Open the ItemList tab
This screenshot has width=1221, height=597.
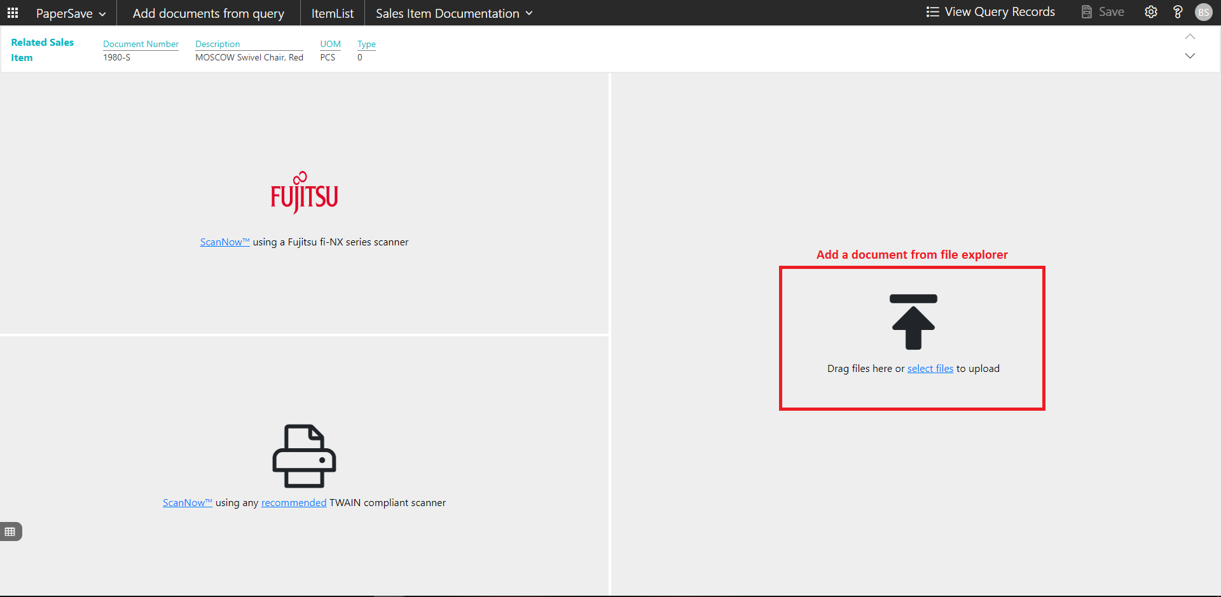pyautogui.click(x=332, y=13)
